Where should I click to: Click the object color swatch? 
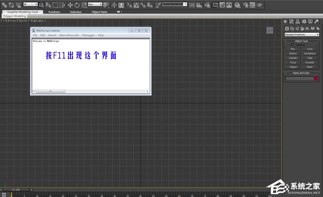(x=316, y=78)
